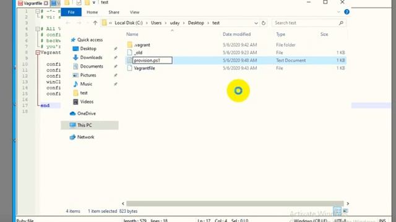Click the 5/6/2020 9:42 AM date cell
Image resolution: width=396 pixels, height=222 pixels.
[x=239, y=45]
